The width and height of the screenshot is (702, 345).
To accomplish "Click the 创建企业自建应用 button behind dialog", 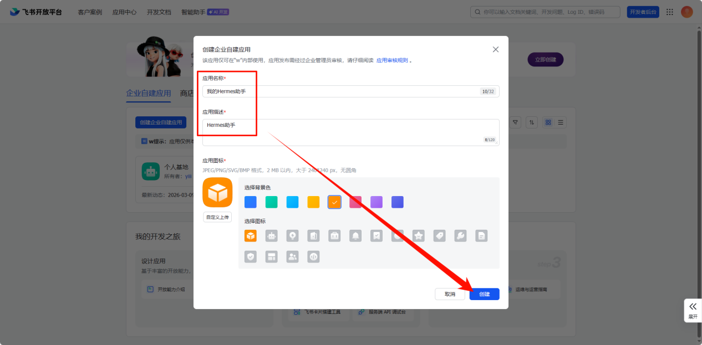I will (161, 122).
